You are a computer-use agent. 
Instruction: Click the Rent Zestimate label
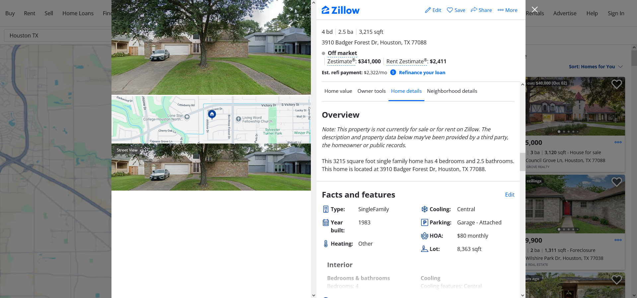point(407,61)
